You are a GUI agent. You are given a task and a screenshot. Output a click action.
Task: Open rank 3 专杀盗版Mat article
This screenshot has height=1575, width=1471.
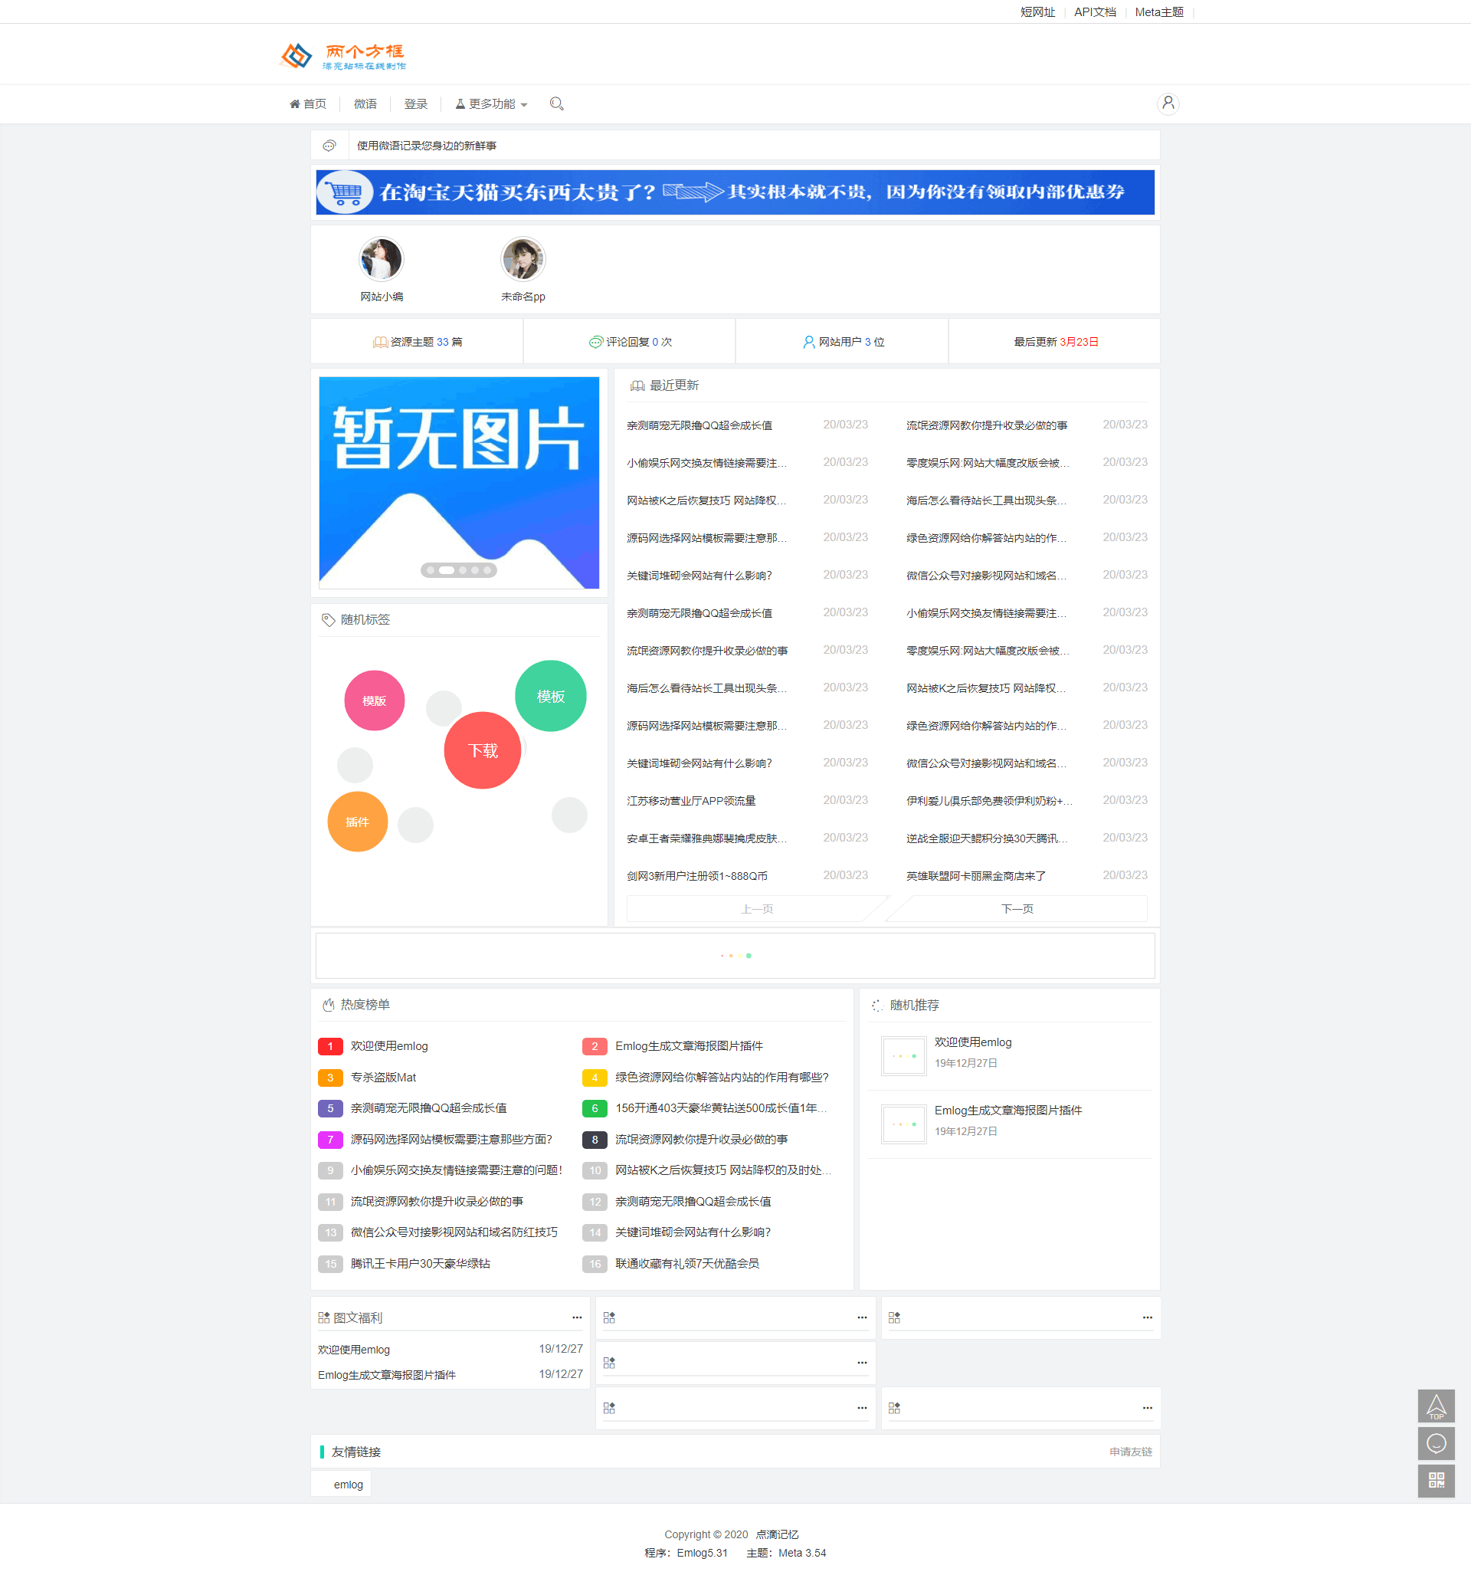[383, 1078]
